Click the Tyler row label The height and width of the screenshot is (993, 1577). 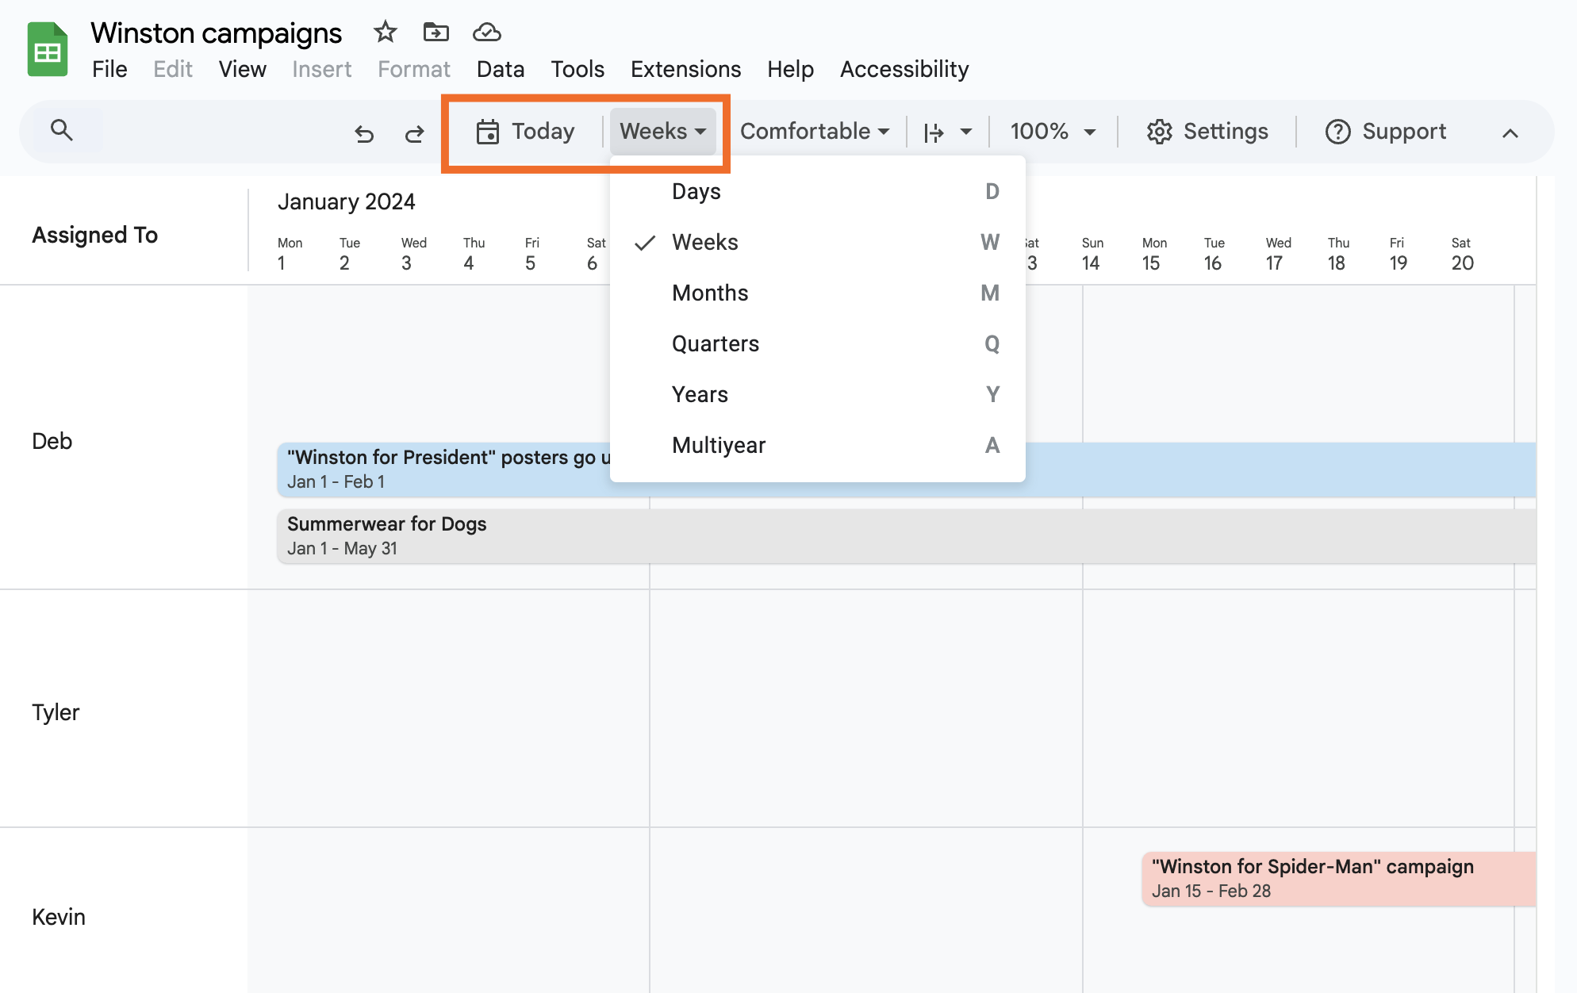point(56,712)
